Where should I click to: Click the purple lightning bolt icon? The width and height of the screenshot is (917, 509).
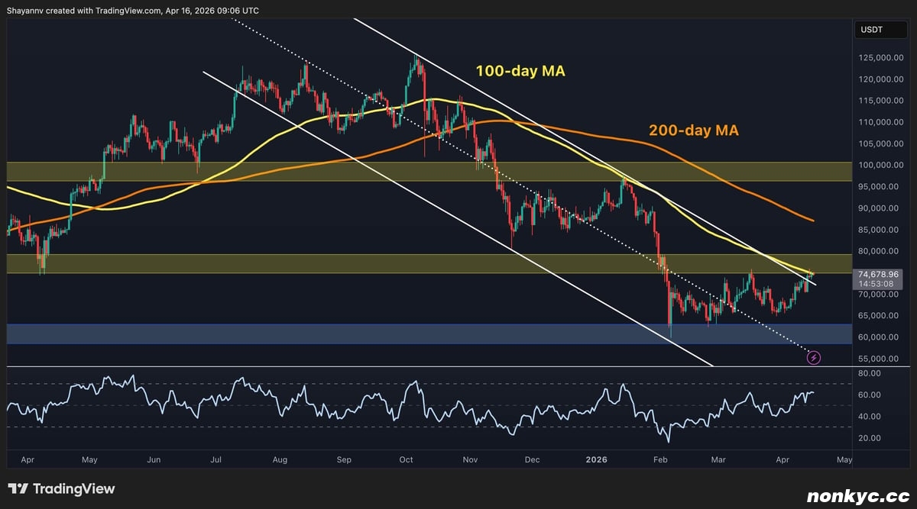click(814, 357)
